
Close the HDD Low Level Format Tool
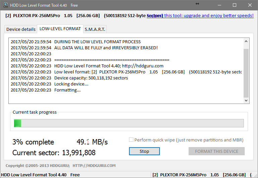(250, 5)
